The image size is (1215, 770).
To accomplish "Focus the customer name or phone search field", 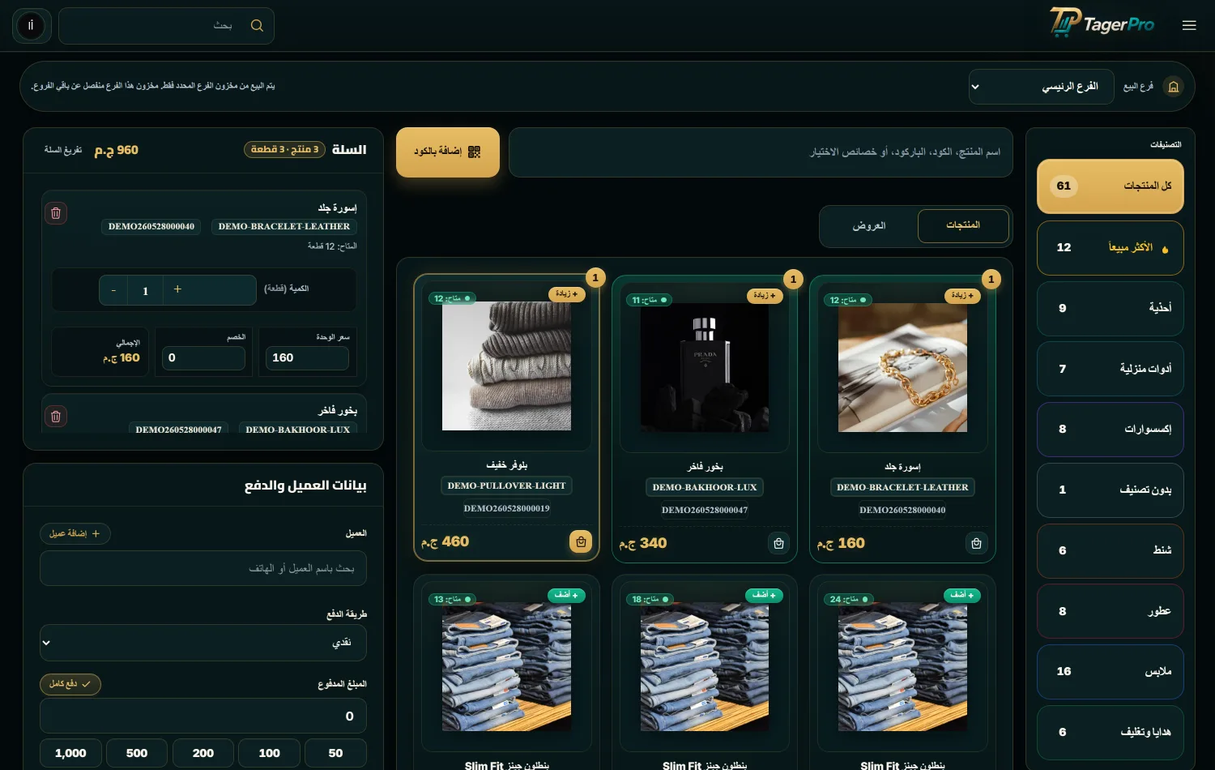I will pos(203,568).
